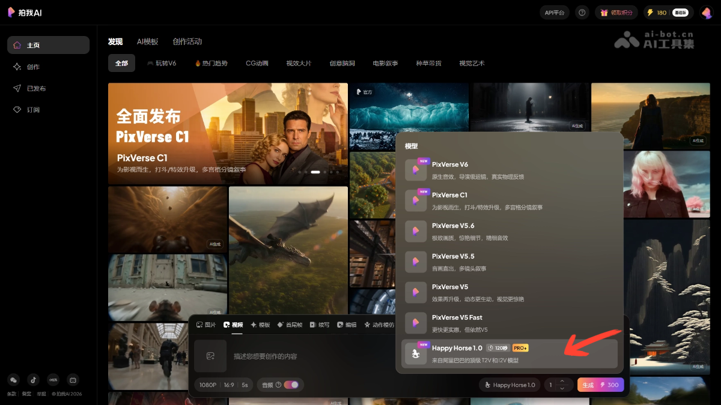Viewport: 721px width, 405px height.
Task: Click the 拍我AI logo
Action: coord(25,13)
